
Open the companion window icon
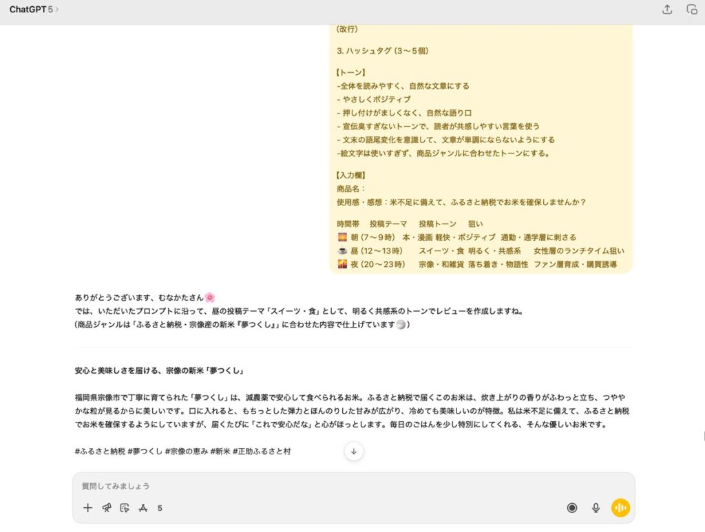[691, 10]
